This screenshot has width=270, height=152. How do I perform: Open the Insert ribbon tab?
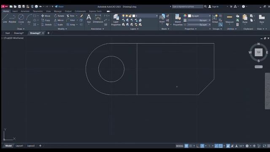pyautogui.click(x=15, y=11)
